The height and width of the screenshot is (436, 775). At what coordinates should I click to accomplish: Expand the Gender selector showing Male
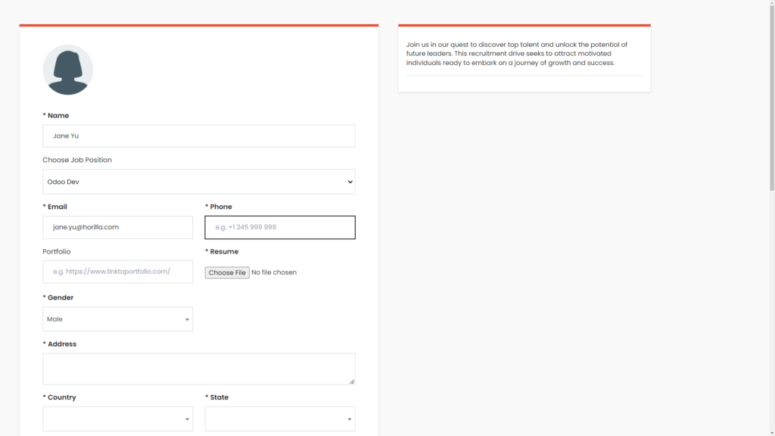pos(117,319)
